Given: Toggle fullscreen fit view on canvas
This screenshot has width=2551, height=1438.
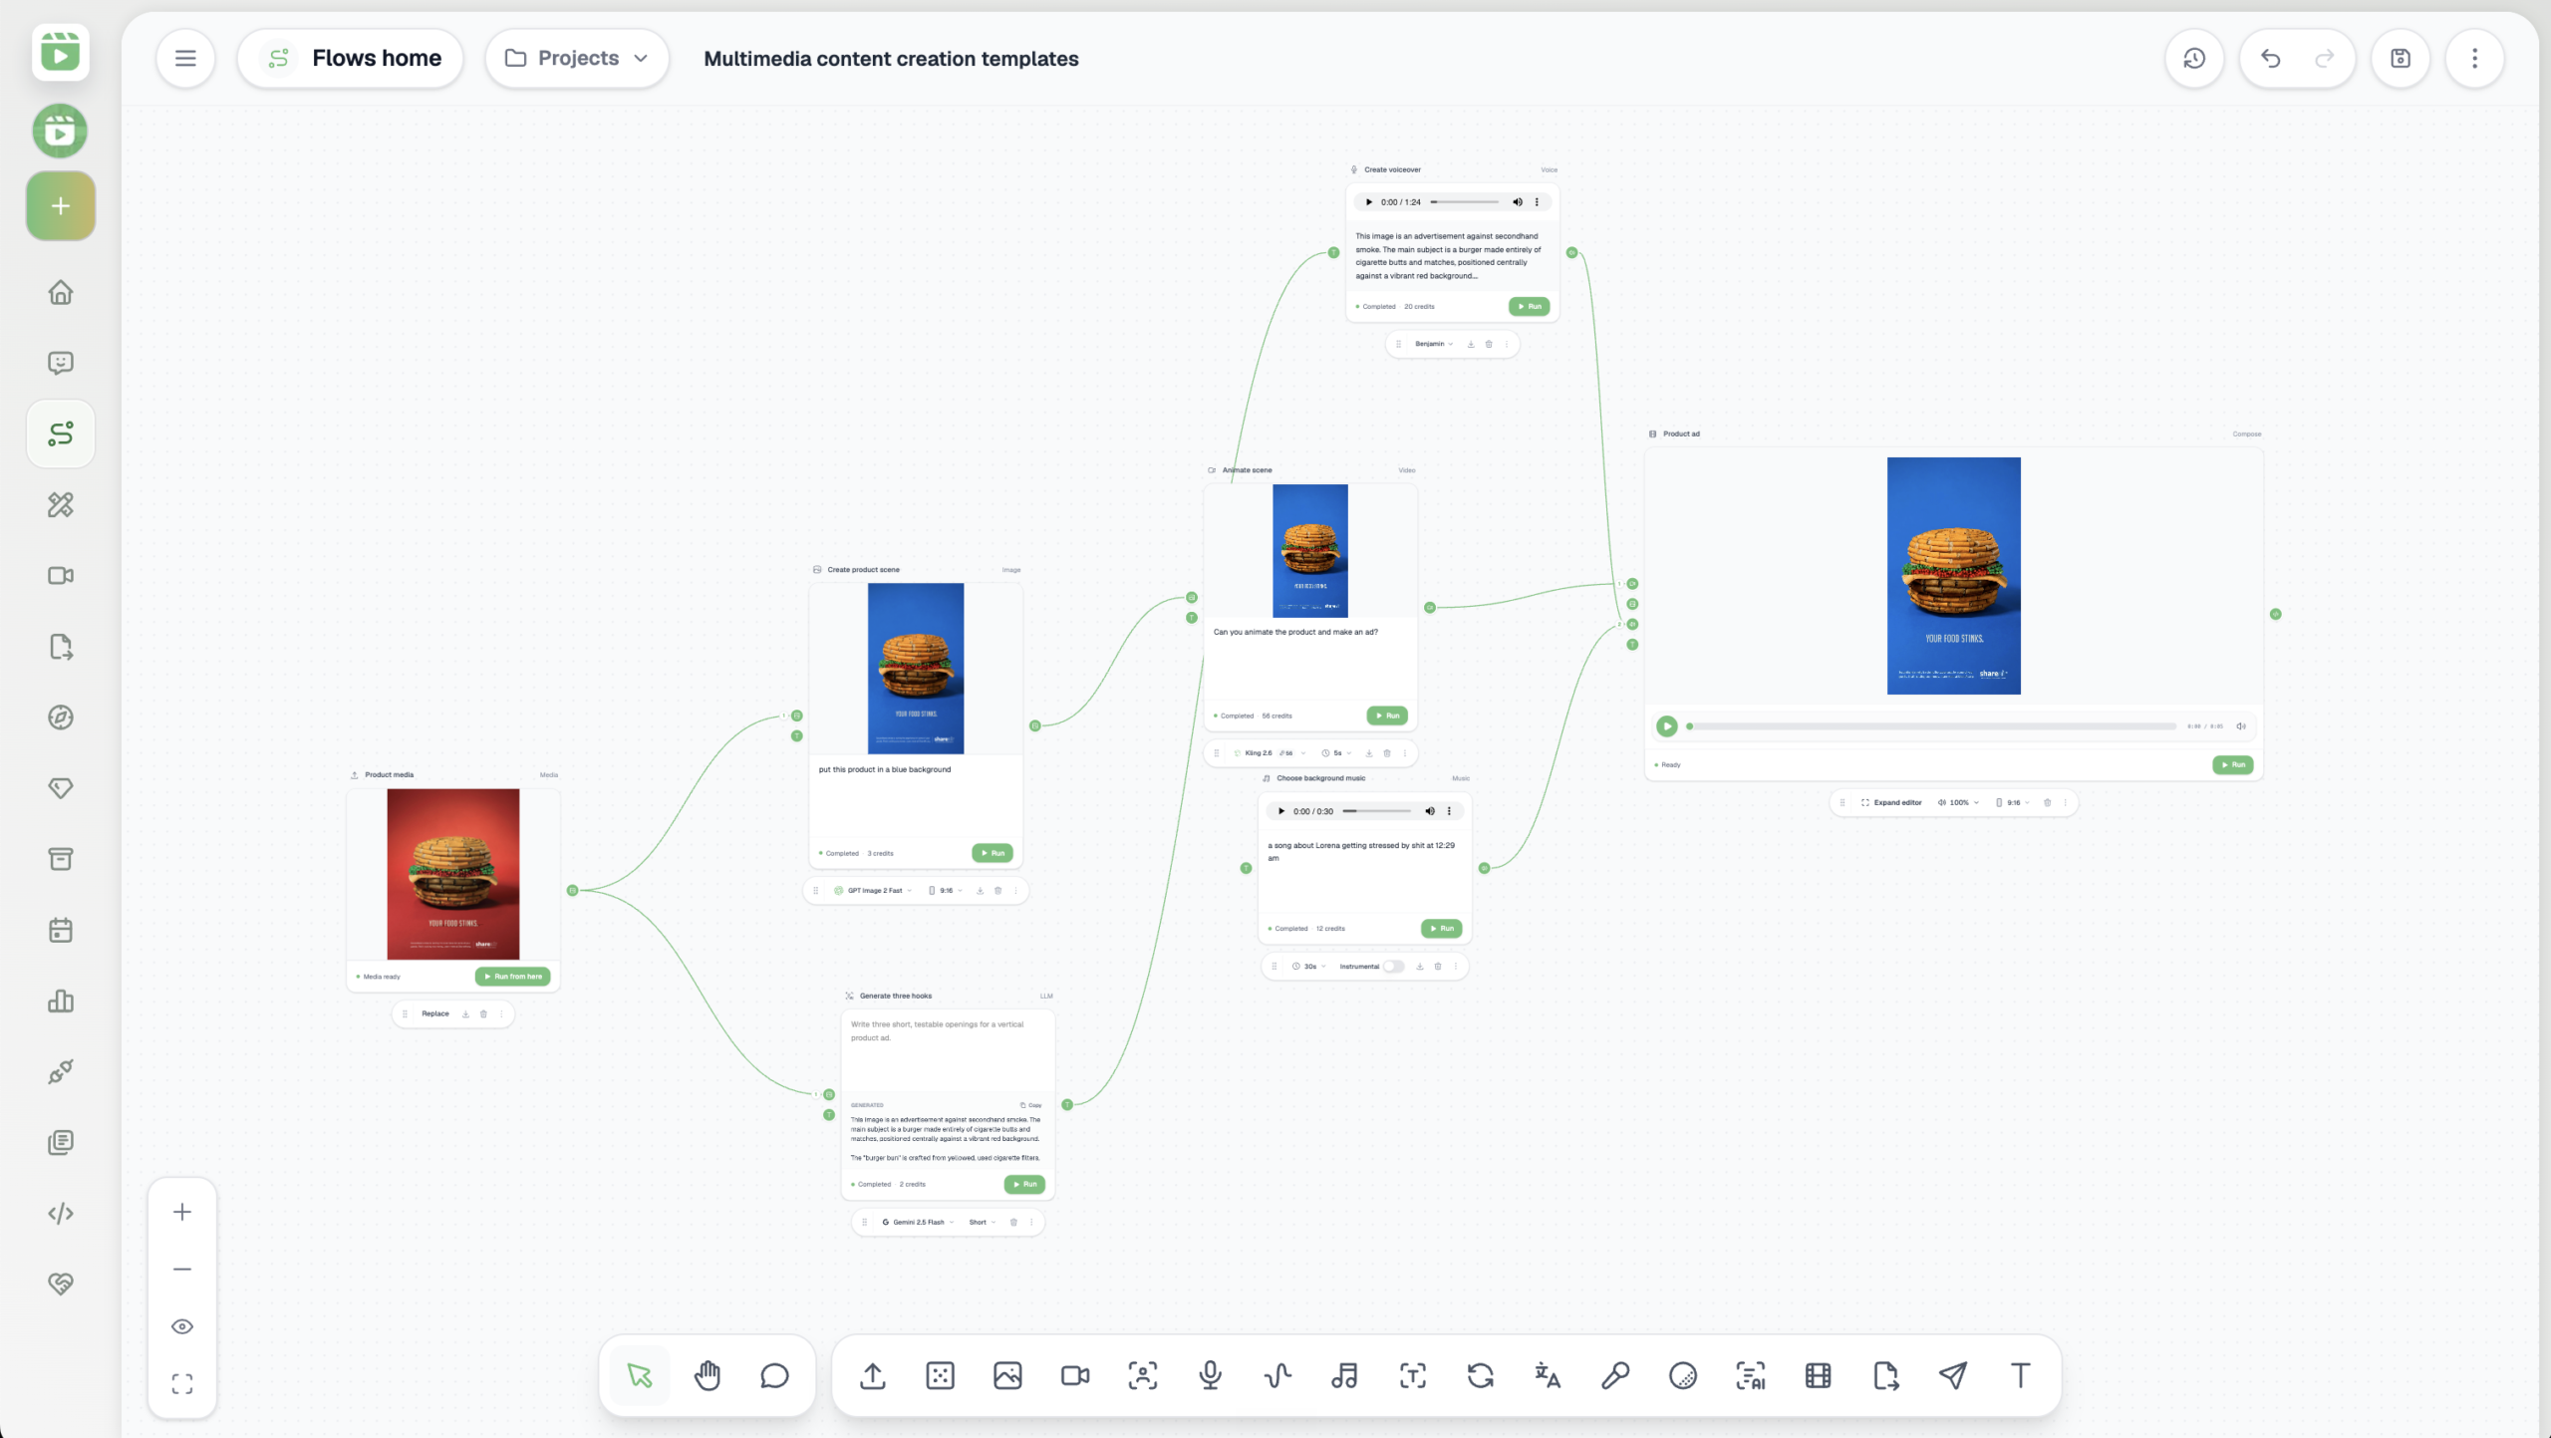Looking at the screenshot, I should 182,1383.
